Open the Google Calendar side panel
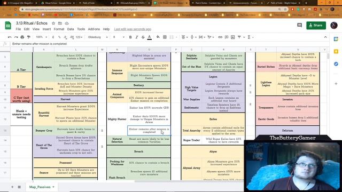The height and width of the screenshot is (192, 342). 336,39
